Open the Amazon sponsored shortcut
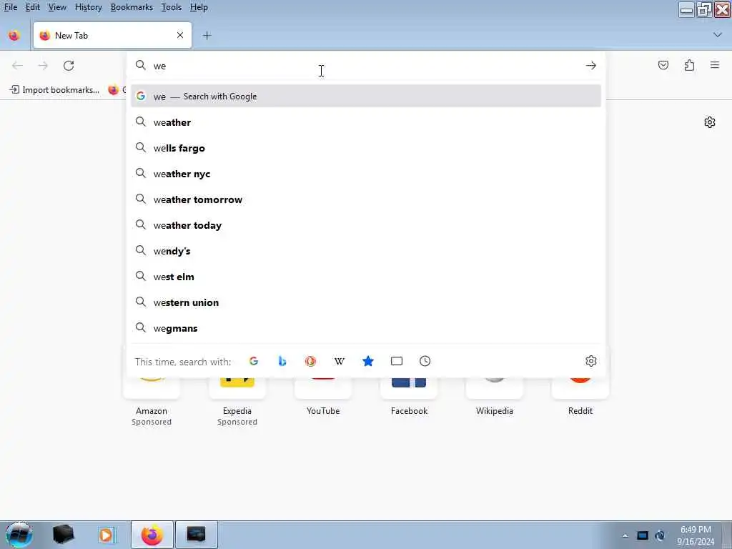 [152, 402]
